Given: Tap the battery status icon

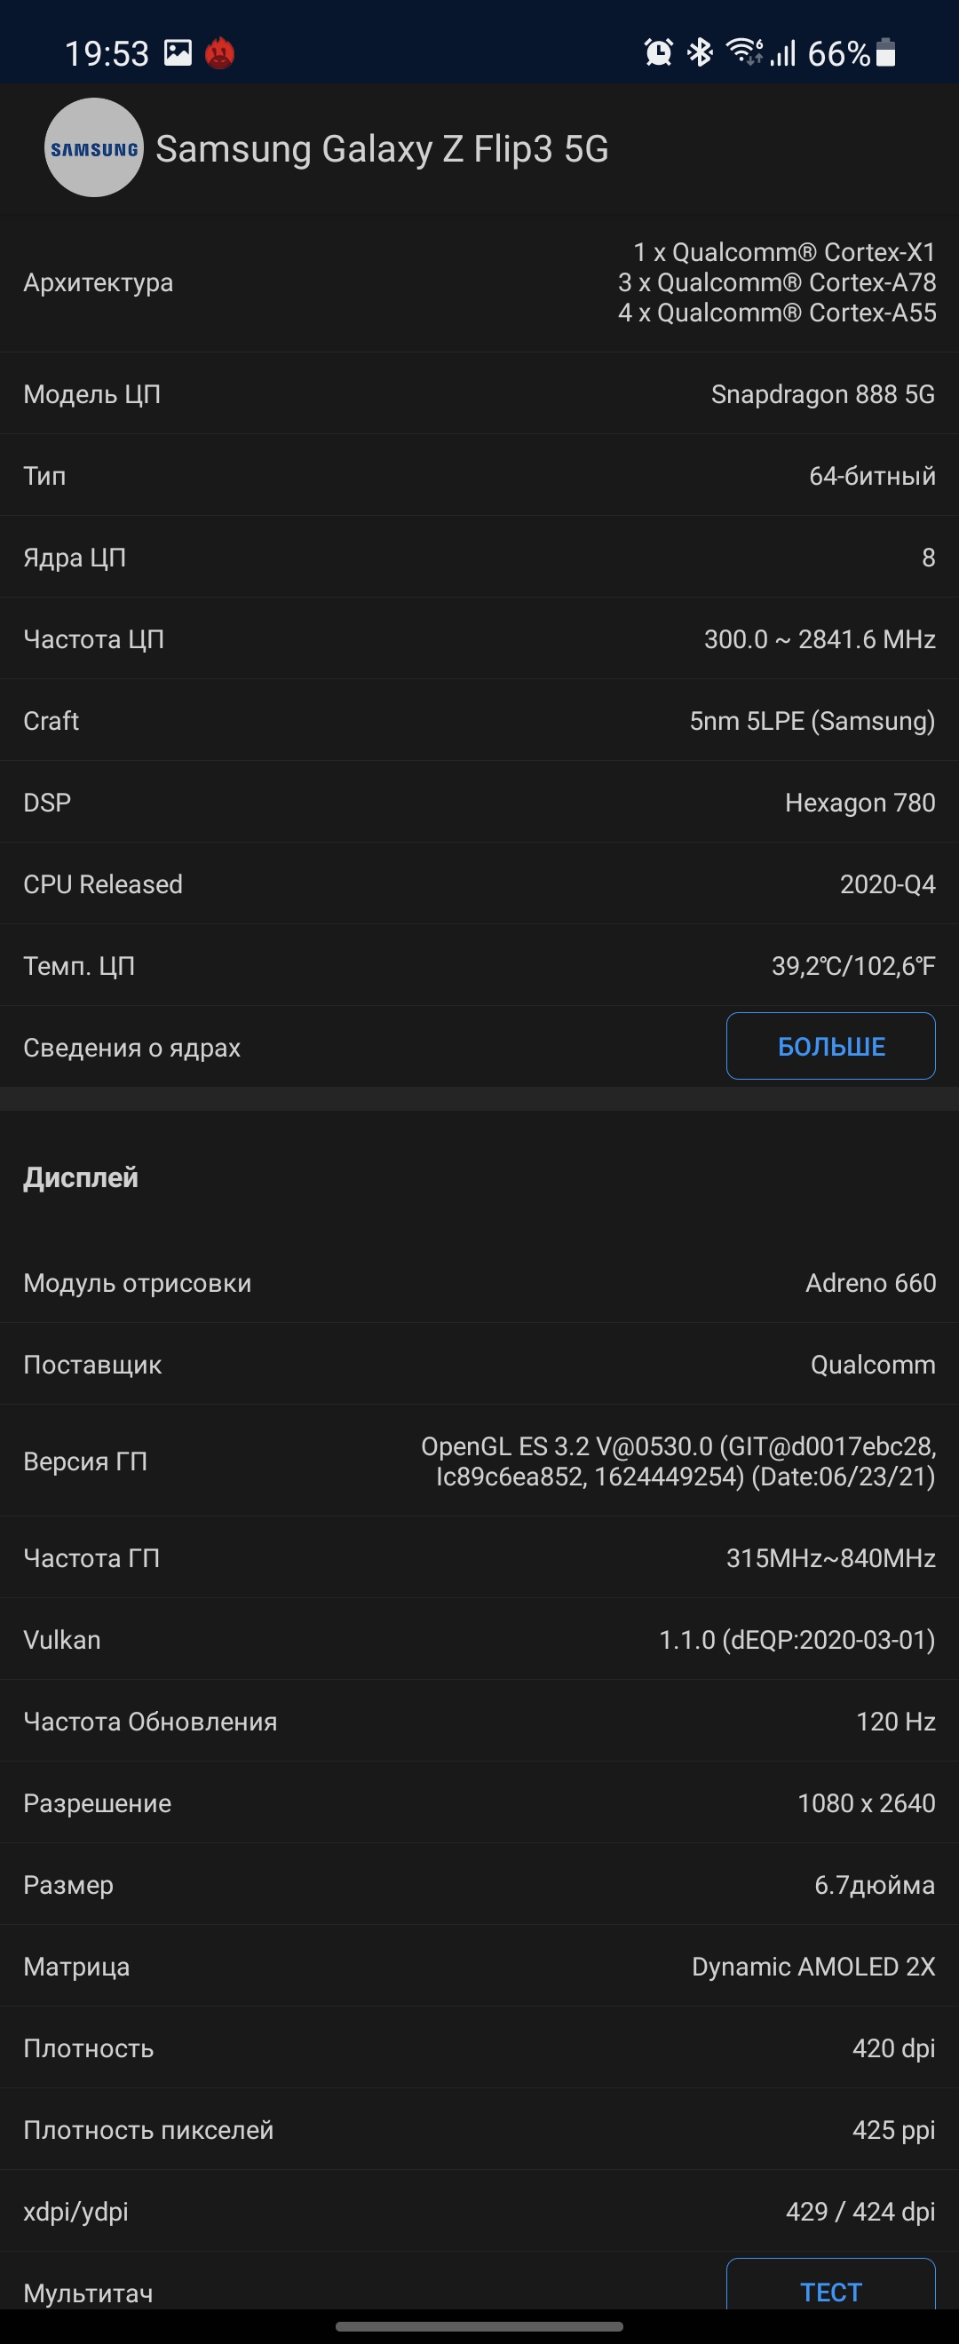Looking at the screenshot, I should click(x=885, y=52).
